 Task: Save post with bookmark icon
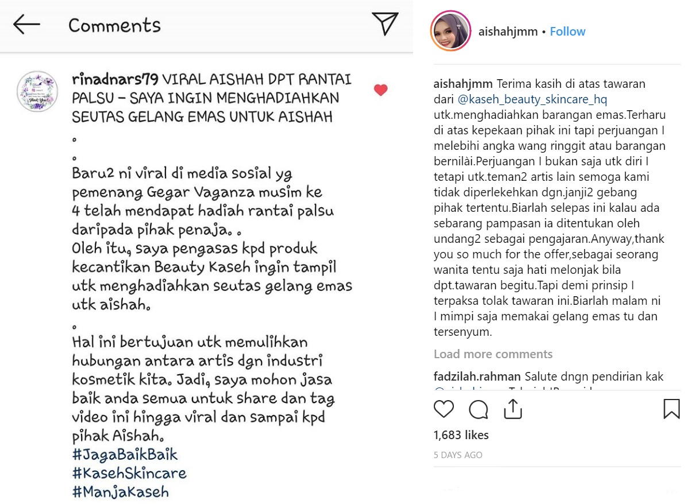[672, 409]
